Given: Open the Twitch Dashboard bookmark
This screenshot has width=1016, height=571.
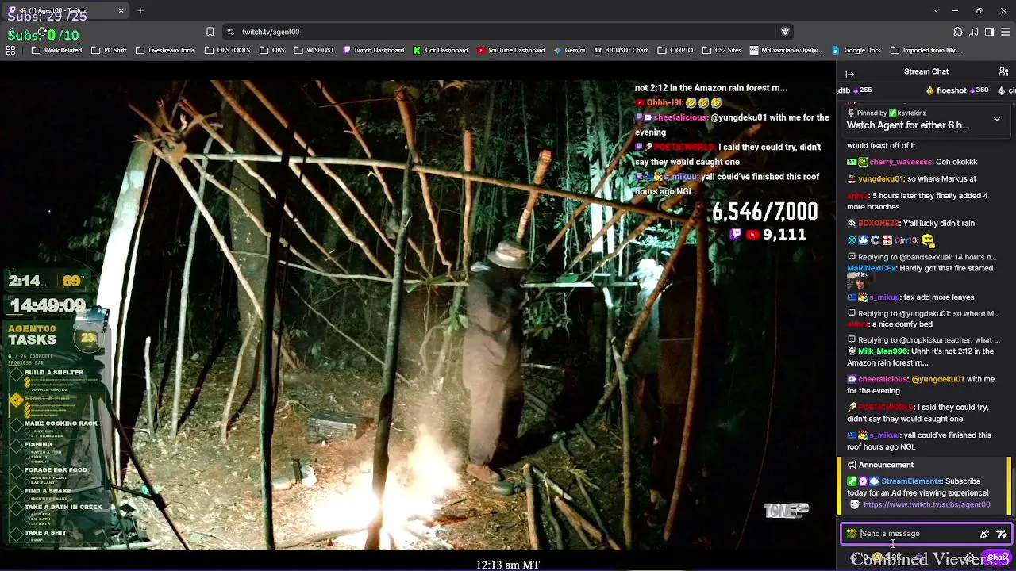Looking at the screenshot, I should click(374, 50).
